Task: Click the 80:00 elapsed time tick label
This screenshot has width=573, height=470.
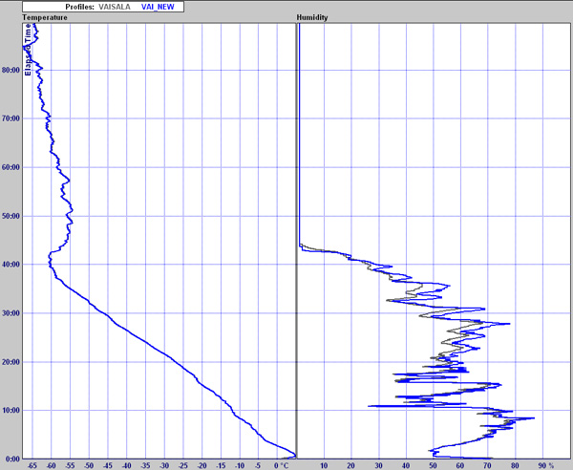Action: (11, 70)
